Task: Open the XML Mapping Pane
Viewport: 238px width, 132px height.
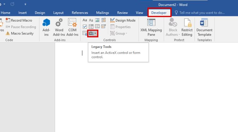Action: [x=151, y=27]
